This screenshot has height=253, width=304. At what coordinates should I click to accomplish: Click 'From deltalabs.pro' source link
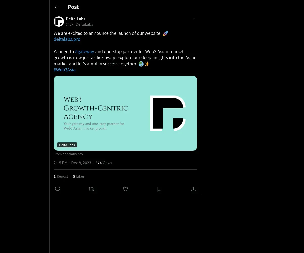68,154
